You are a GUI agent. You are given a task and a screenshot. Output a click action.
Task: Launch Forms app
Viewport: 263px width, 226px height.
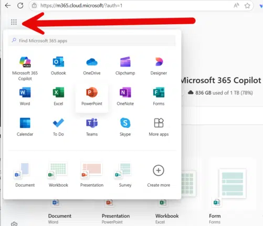159,96
